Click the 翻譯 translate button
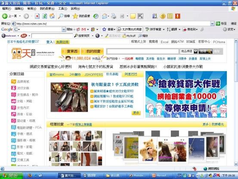This screenshot has height=179, width=238. [x=172, y=29]
